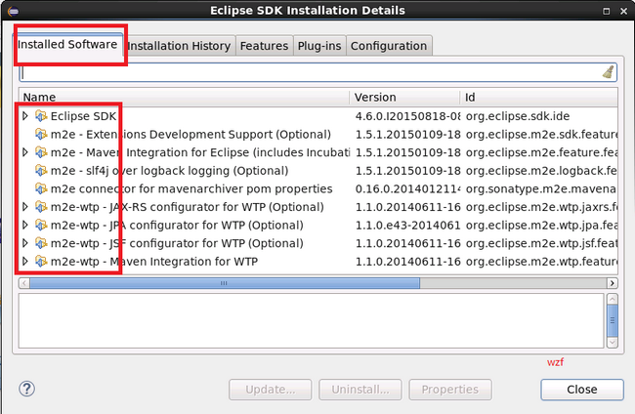The image size is (635, 414).
Task: Select the org.eclipse.m2e.sdk.feature id cell
Action: point(541,135)
